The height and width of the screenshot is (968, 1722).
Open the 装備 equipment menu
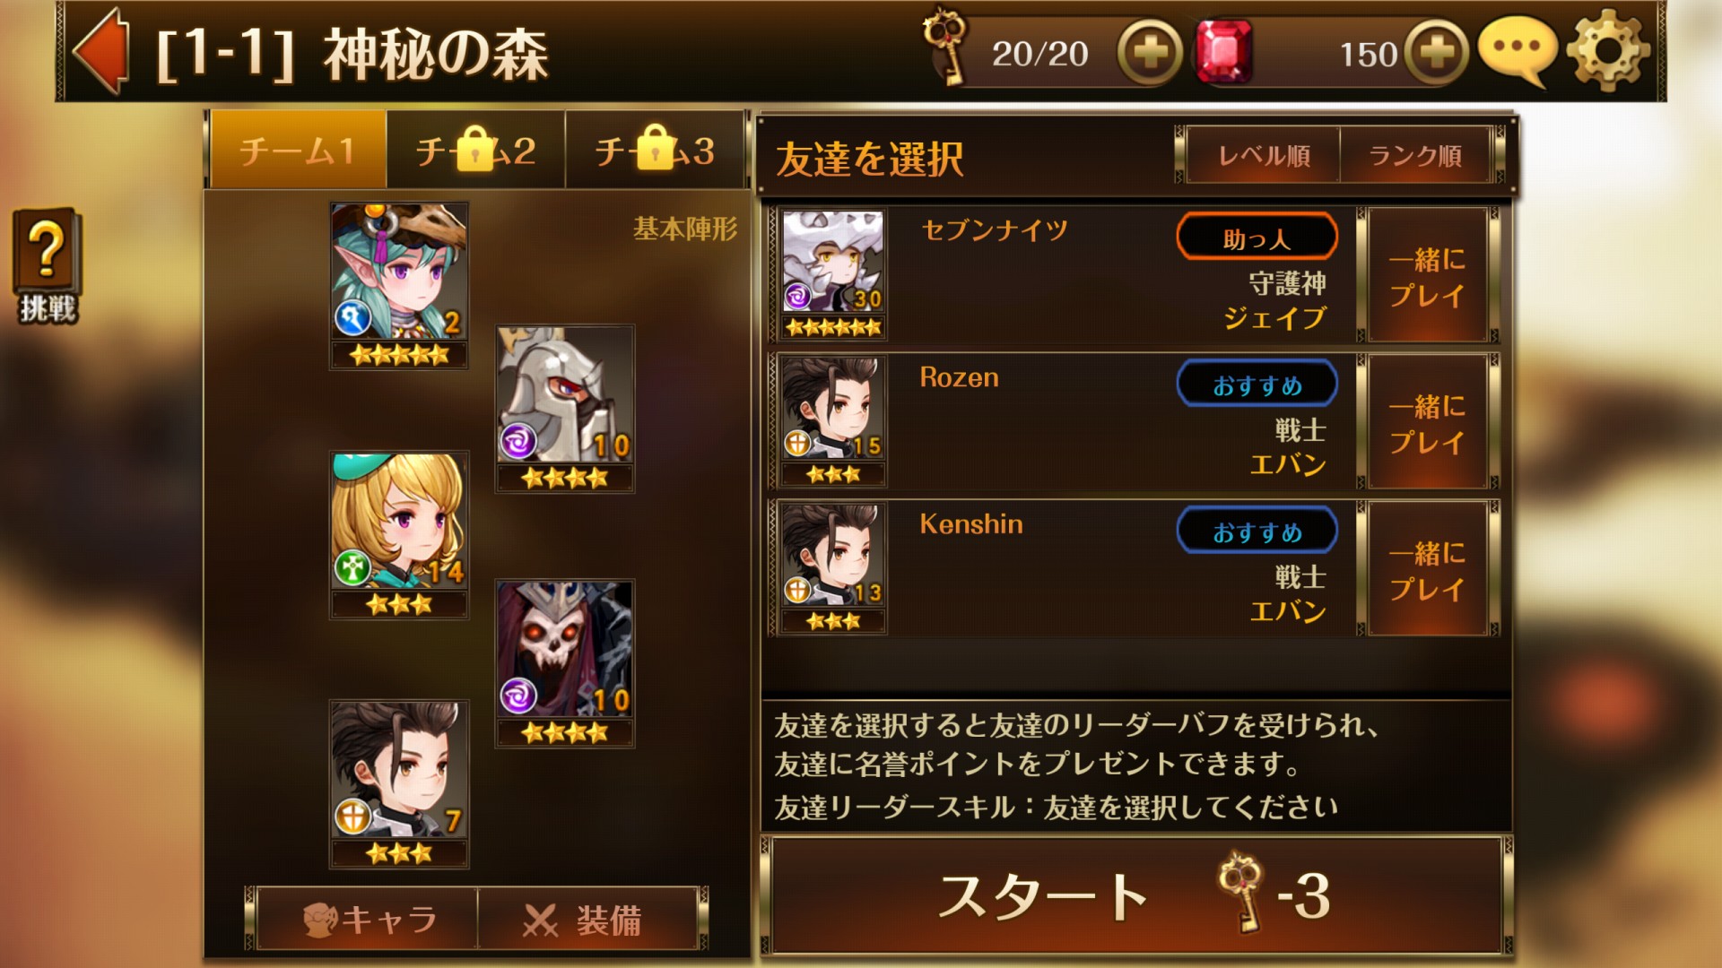587,919
